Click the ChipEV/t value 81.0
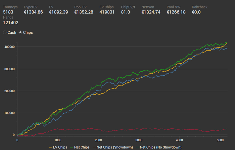This screenshot has height=150, width=235. click(126, 12)
